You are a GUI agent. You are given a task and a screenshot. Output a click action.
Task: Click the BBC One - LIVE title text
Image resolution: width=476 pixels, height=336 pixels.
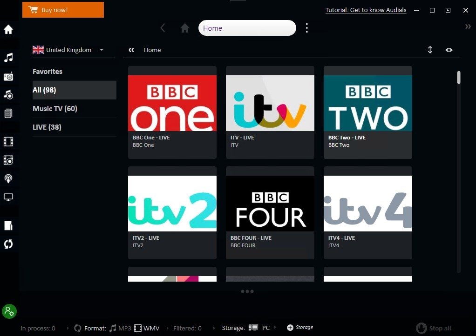[151, 138]
